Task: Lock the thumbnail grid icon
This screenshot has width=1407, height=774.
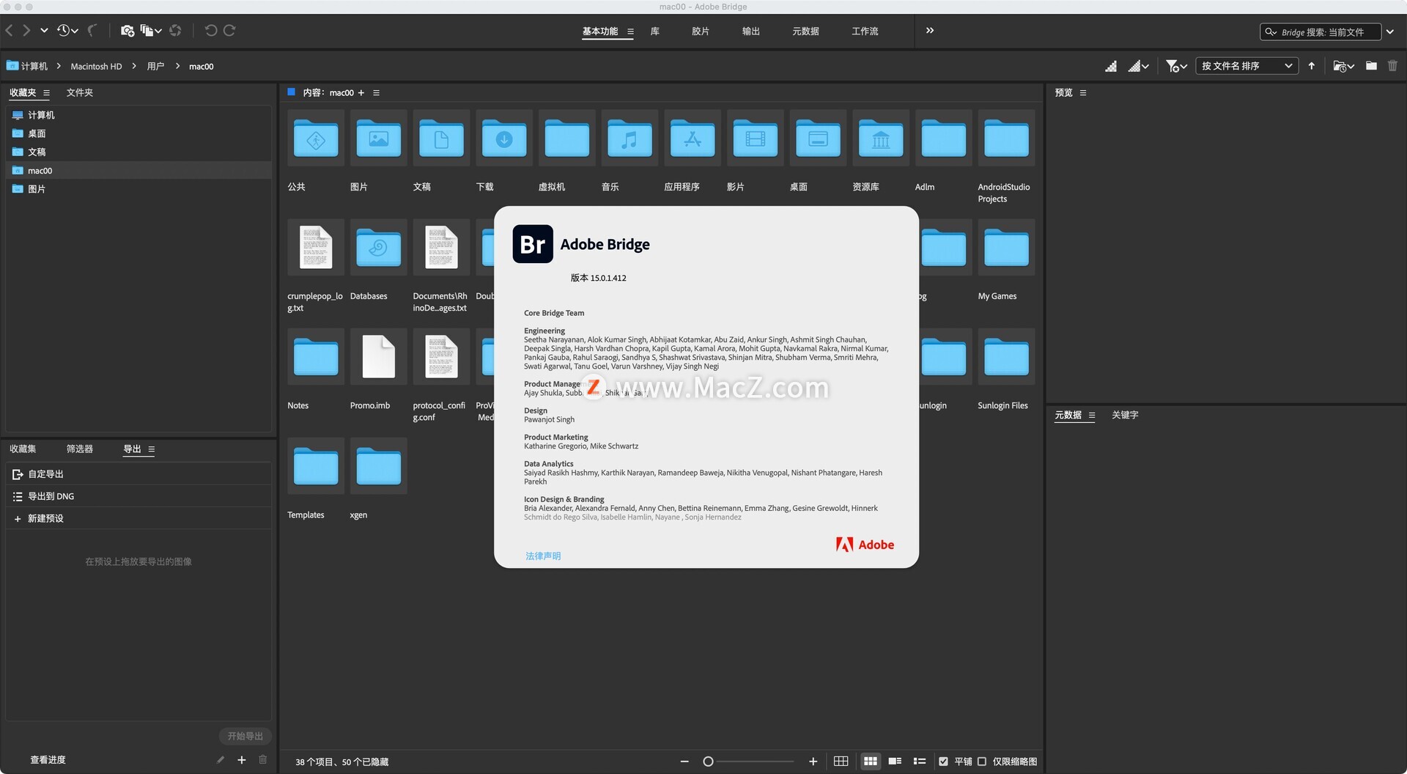Action: coord(841,762)
